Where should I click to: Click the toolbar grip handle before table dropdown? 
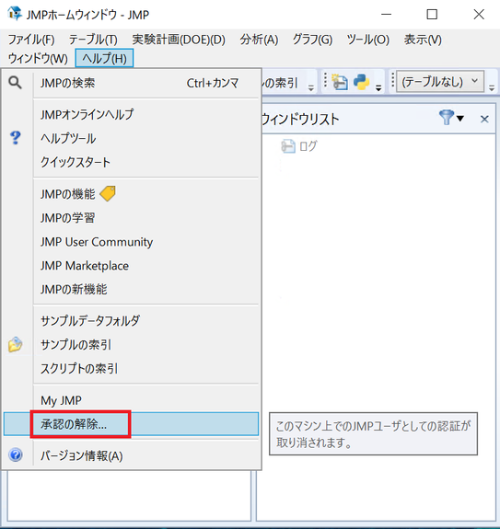coord(392,81)
